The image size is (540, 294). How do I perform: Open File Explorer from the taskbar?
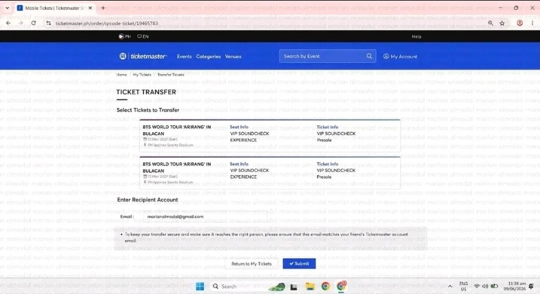(310, 286)
